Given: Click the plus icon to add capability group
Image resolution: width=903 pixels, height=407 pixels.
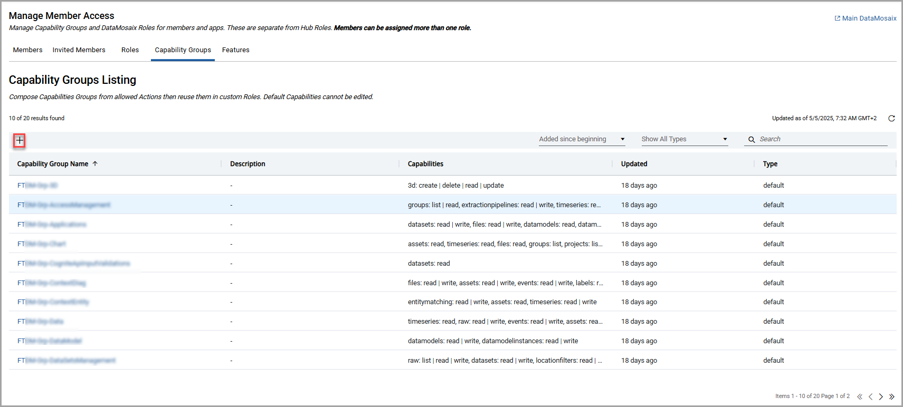Looking at the screenshot, I should [20, 140].
